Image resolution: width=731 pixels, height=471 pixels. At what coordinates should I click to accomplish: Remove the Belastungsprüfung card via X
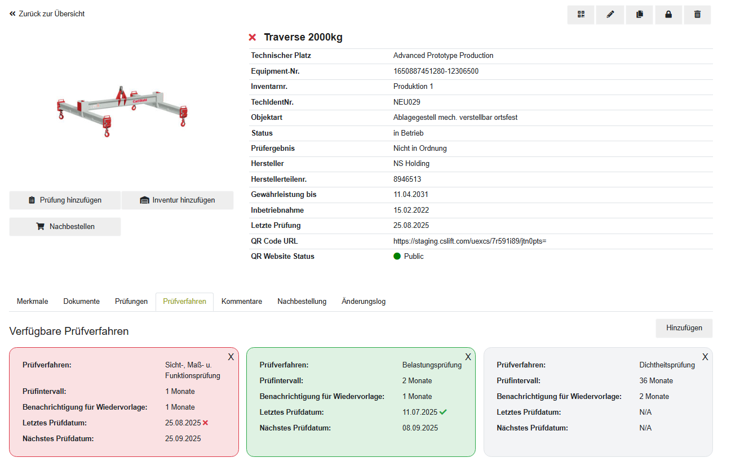[x=468, y=357]
